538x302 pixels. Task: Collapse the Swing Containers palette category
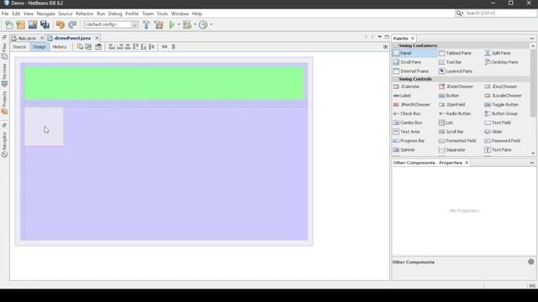coord(396,45)
